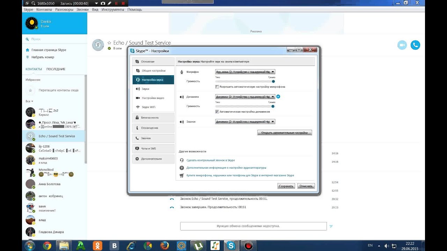Click star to favorite Echo contact

(x=109, y=43)
